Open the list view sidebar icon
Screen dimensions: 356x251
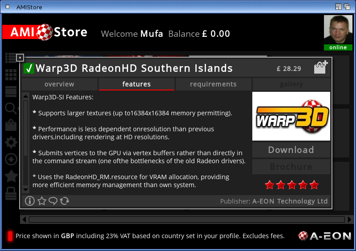click(10, 58)
